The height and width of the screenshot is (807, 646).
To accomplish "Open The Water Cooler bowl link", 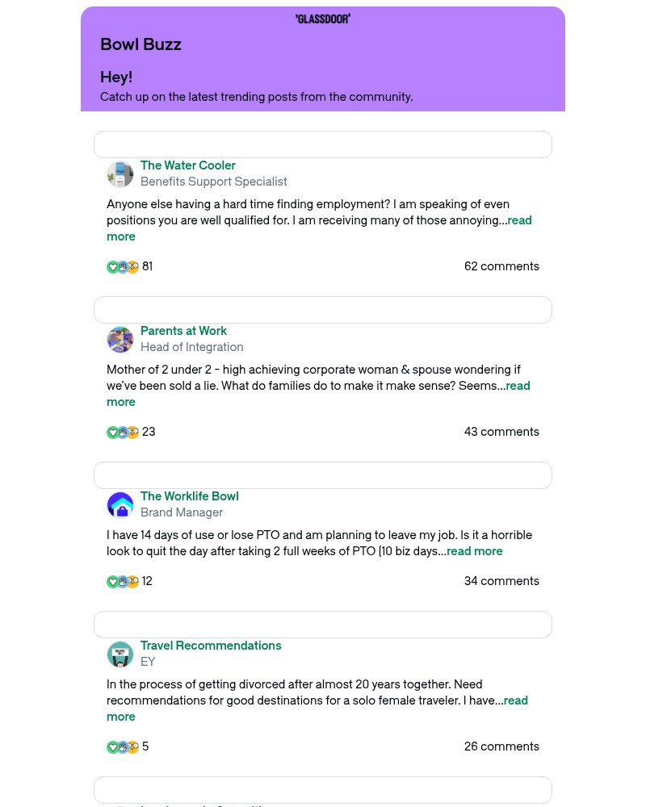I will [188, 165].
